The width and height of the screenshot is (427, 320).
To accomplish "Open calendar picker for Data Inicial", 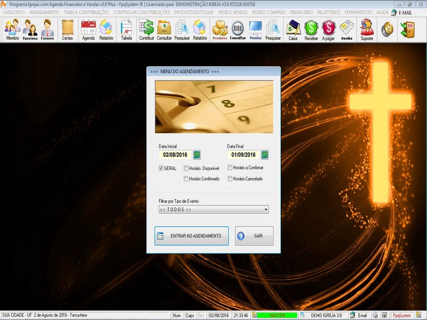I will 196,155.
